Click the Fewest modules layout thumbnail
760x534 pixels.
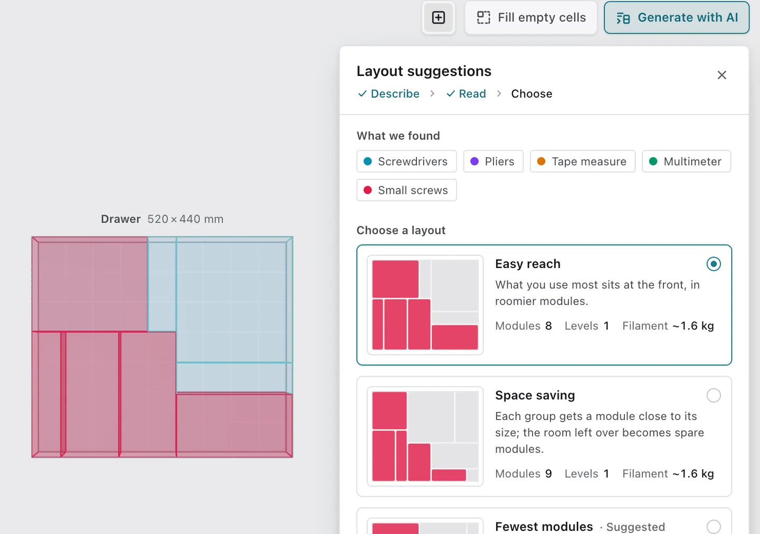click(x=425, y=526)
